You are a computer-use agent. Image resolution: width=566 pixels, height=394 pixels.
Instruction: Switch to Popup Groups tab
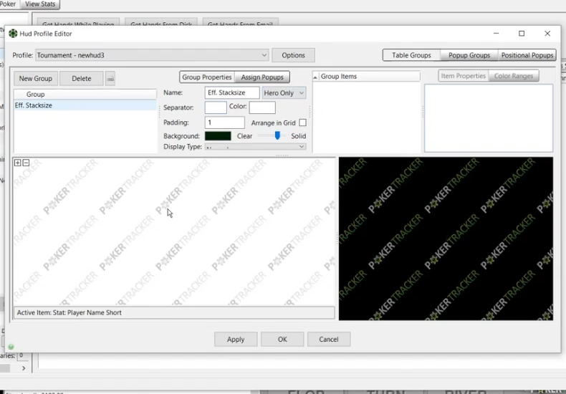tap(469, 55)
